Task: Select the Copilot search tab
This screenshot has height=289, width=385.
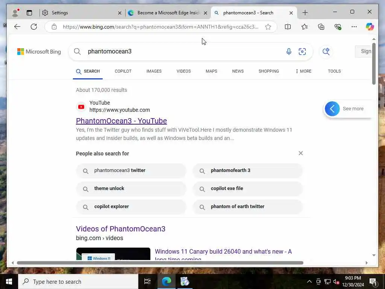Action: pos(123,71)
